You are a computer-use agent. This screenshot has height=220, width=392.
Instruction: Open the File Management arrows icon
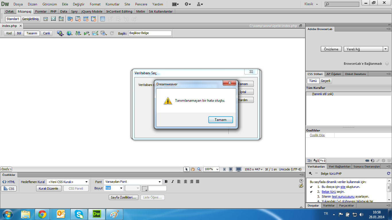tap(78, 33)
